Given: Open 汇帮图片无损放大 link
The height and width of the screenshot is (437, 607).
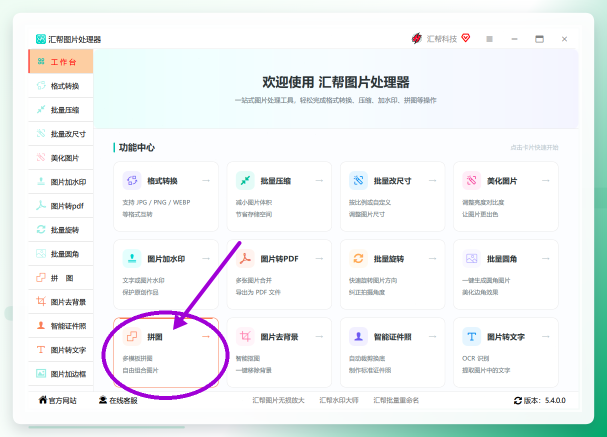Looking at the screenshot, I should click(278, 400).
